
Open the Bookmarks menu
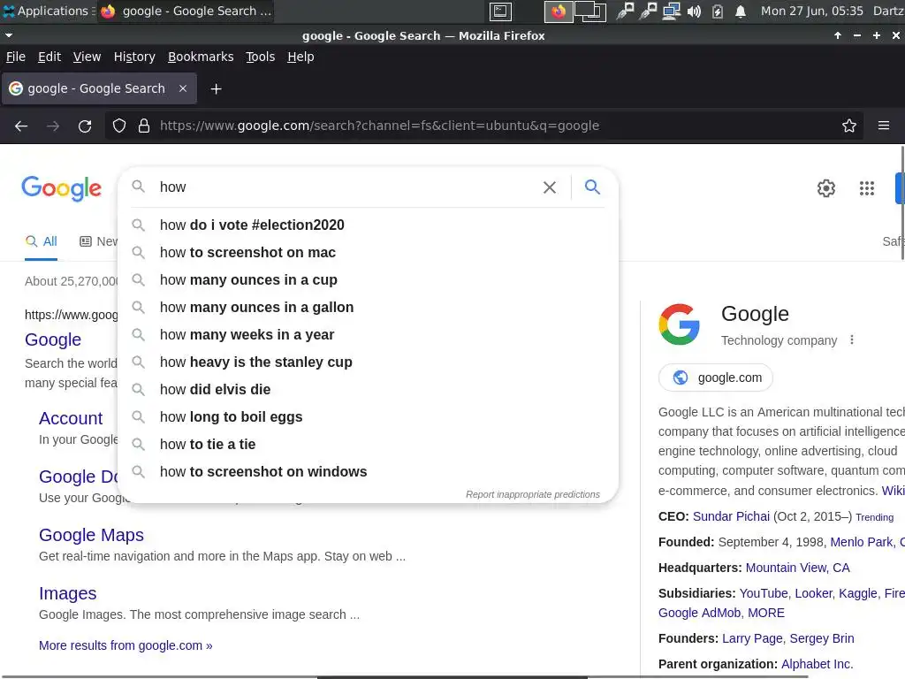click(x=201, y=57)
